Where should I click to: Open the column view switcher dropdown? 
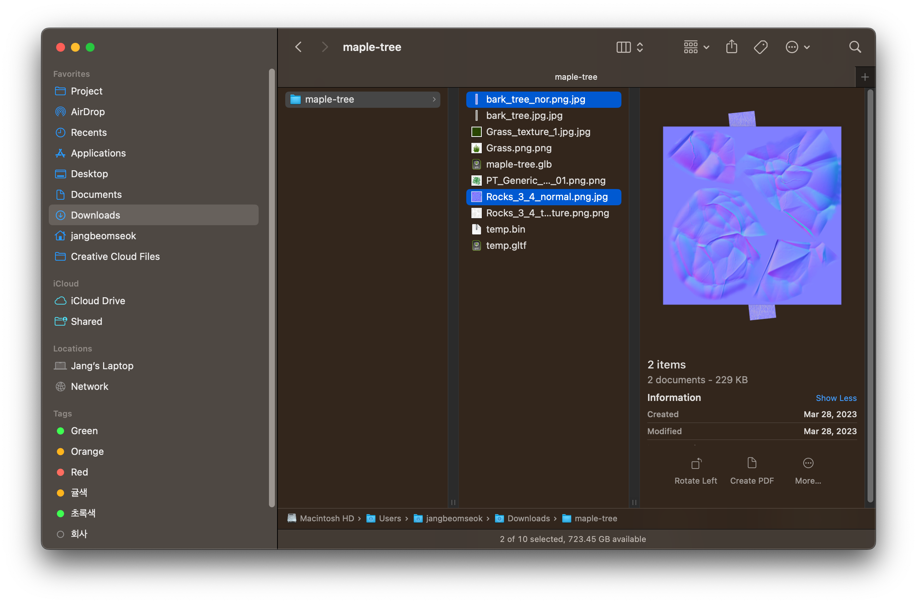coord(630,47)
